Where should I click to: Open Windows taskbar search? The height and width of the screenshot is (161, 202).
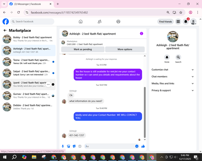(14, 157)
